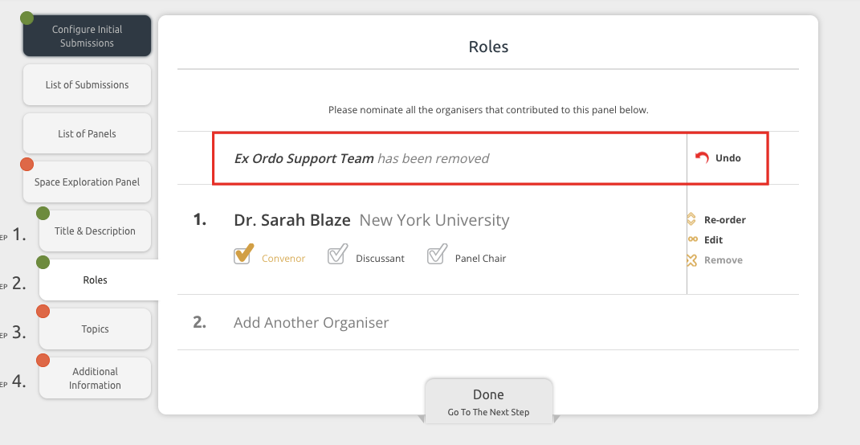Viewport: 860px width, 445px height.
Task: Click orange status dot on Space Exploration Panel
Action: (x=27, y=165)
